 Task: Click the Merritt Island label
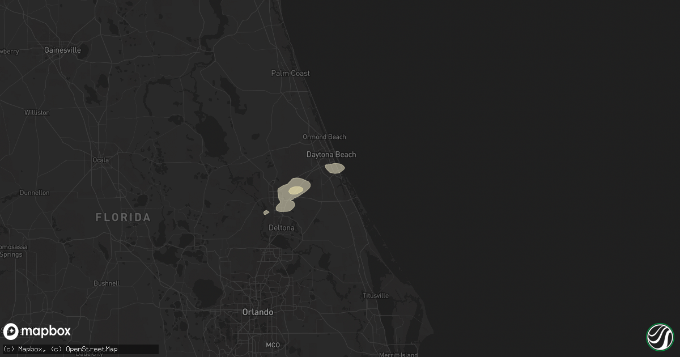399,355
